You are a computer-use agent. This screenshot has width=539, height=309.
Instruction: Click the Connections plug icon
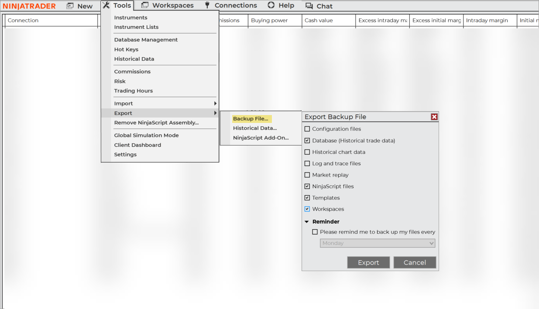coord(207,5)
